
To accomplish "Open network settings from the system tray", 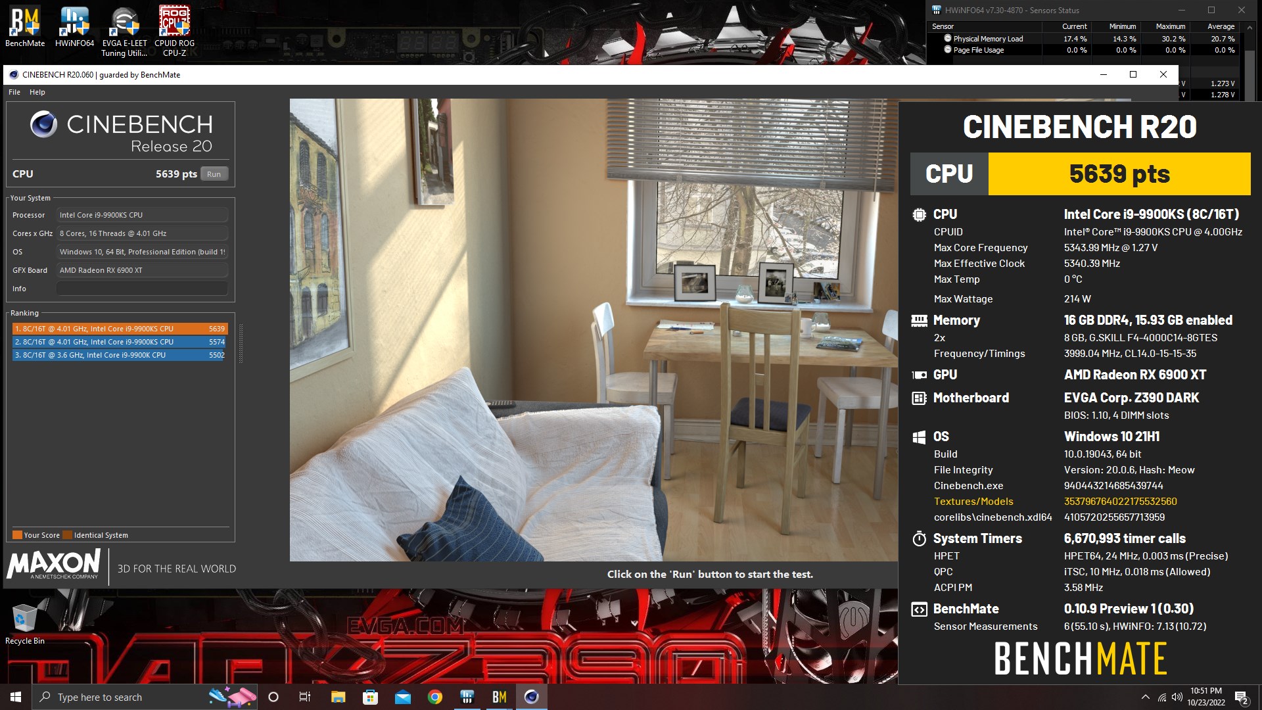I will [1161, 697].
